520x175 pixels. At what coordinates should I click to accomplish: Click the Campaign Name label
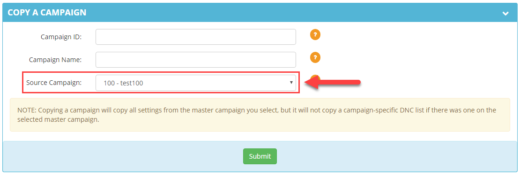pyautogui.click(x=55, y=60)
